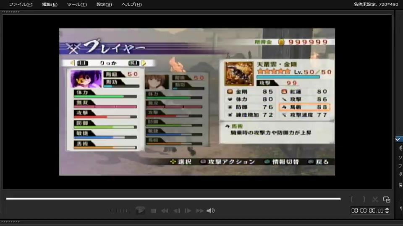Set mark-in with the left bracket icon
The width and height of the screenshot is (403, 226).
(352, 199)
